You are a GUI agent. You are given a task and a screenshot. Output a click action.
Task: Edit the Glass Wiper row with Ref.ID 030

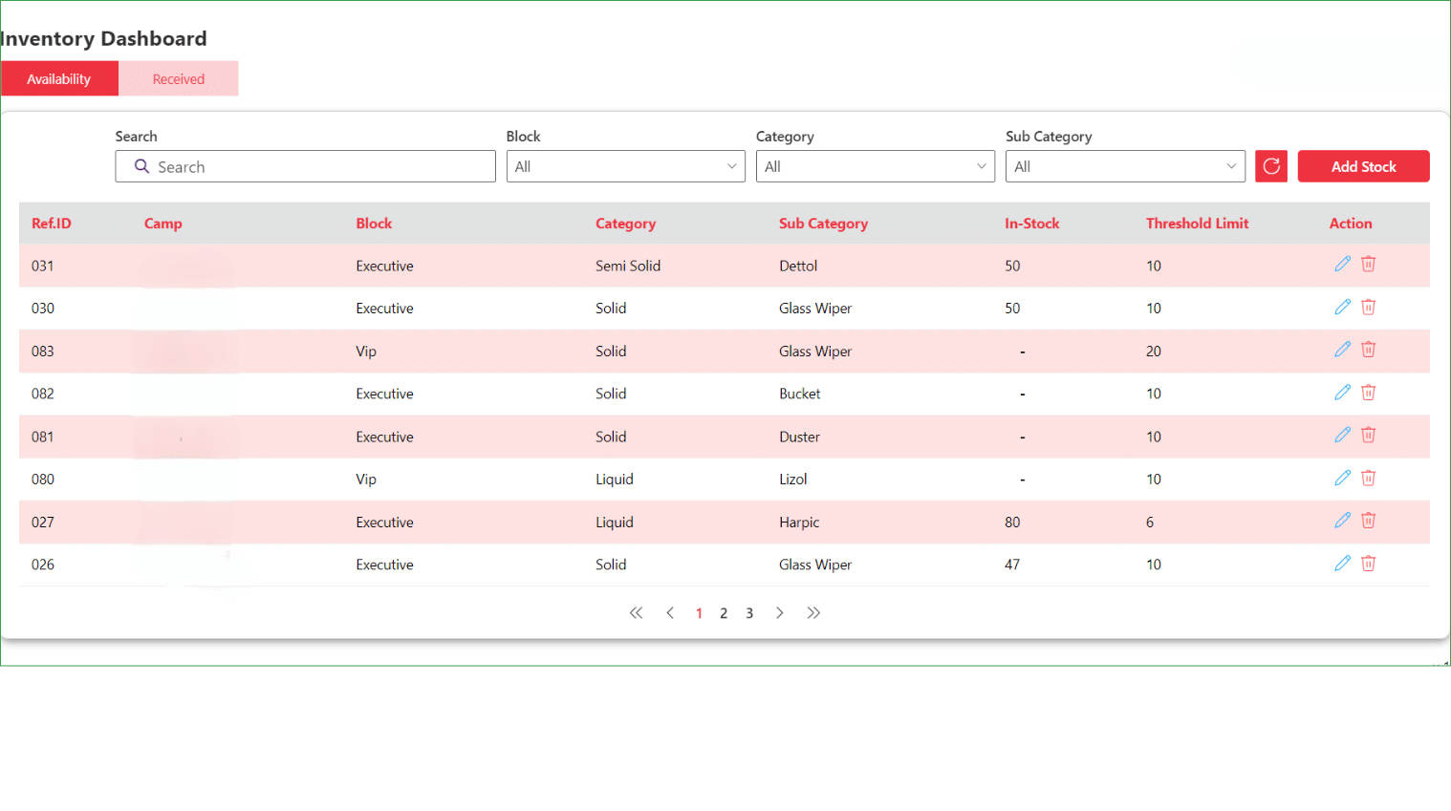[1342, 307]
